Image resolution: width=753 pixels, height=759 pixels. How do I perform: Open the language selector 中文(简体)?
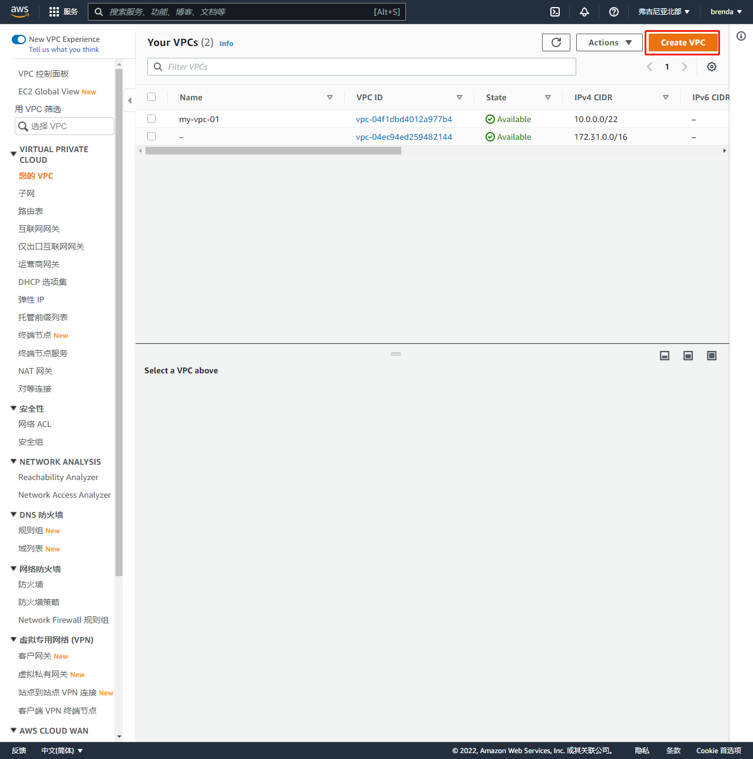62,751
